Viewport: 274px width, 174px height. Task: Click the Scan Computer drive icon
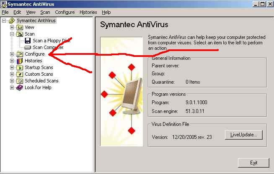click(x=28, y=47)
